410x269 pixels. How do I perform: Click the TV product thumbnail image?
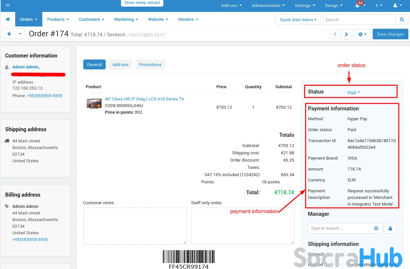tap(94, 104)
